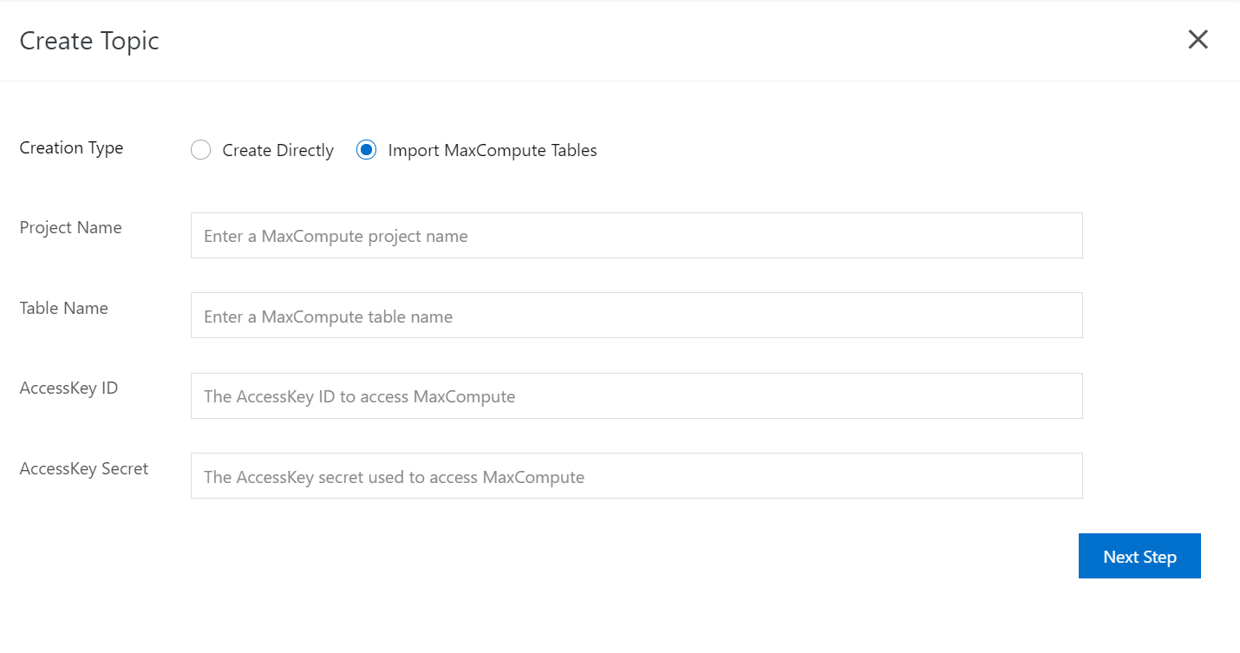
Task: Click into the Table Name field
Action: (x=636, y=316)
